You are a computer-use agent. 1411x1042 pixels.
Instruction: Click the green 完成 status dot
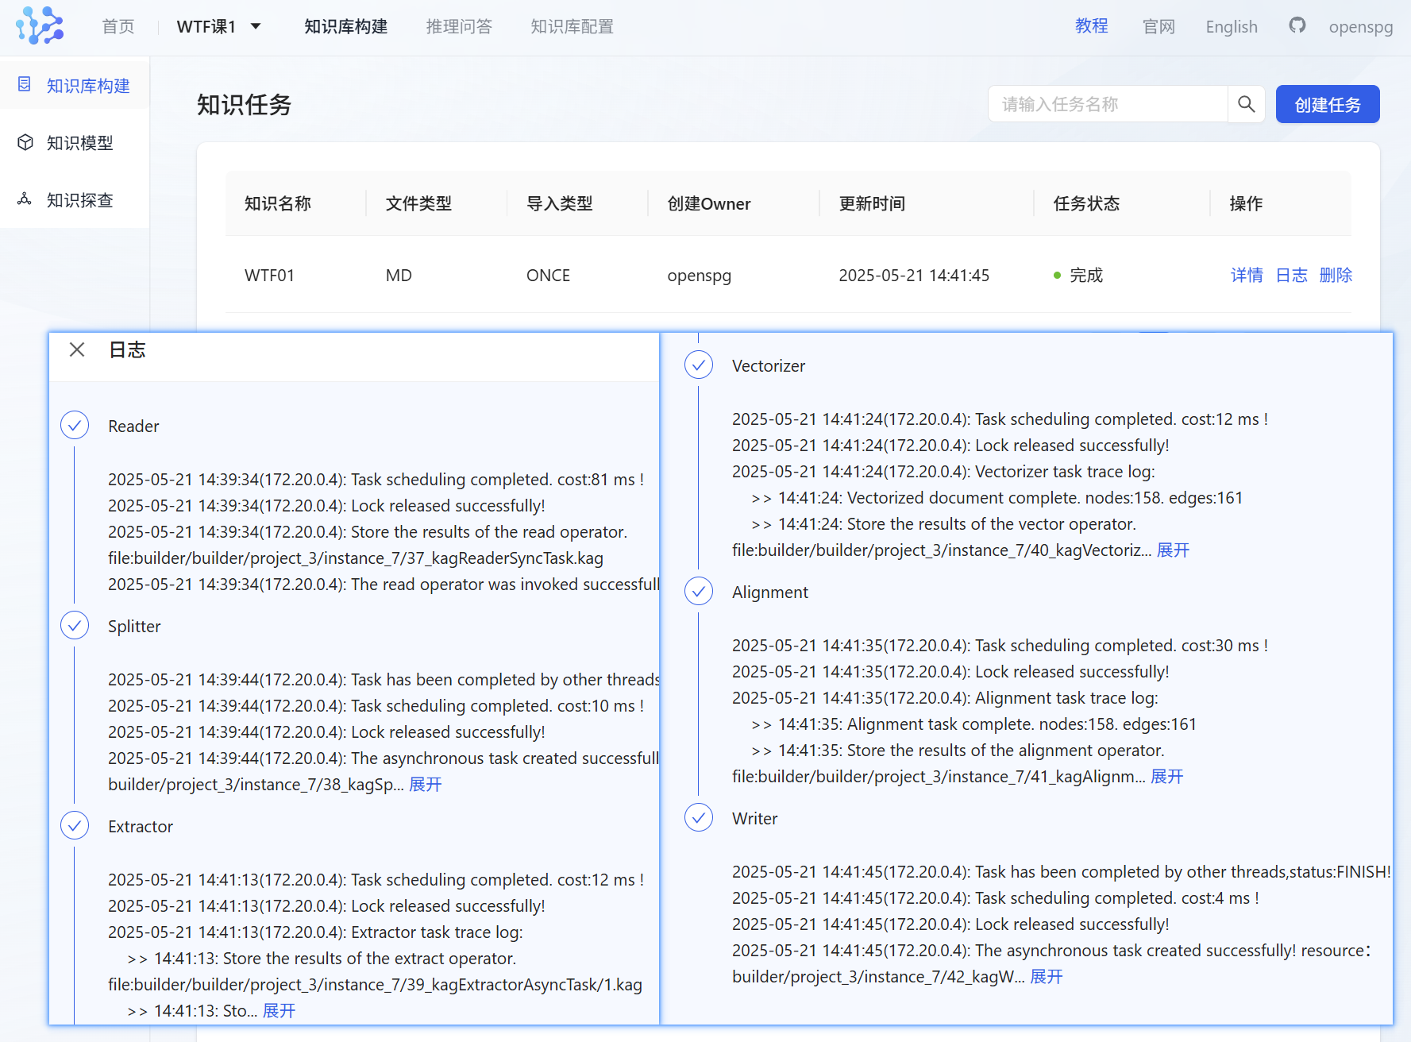(1057, 275)
